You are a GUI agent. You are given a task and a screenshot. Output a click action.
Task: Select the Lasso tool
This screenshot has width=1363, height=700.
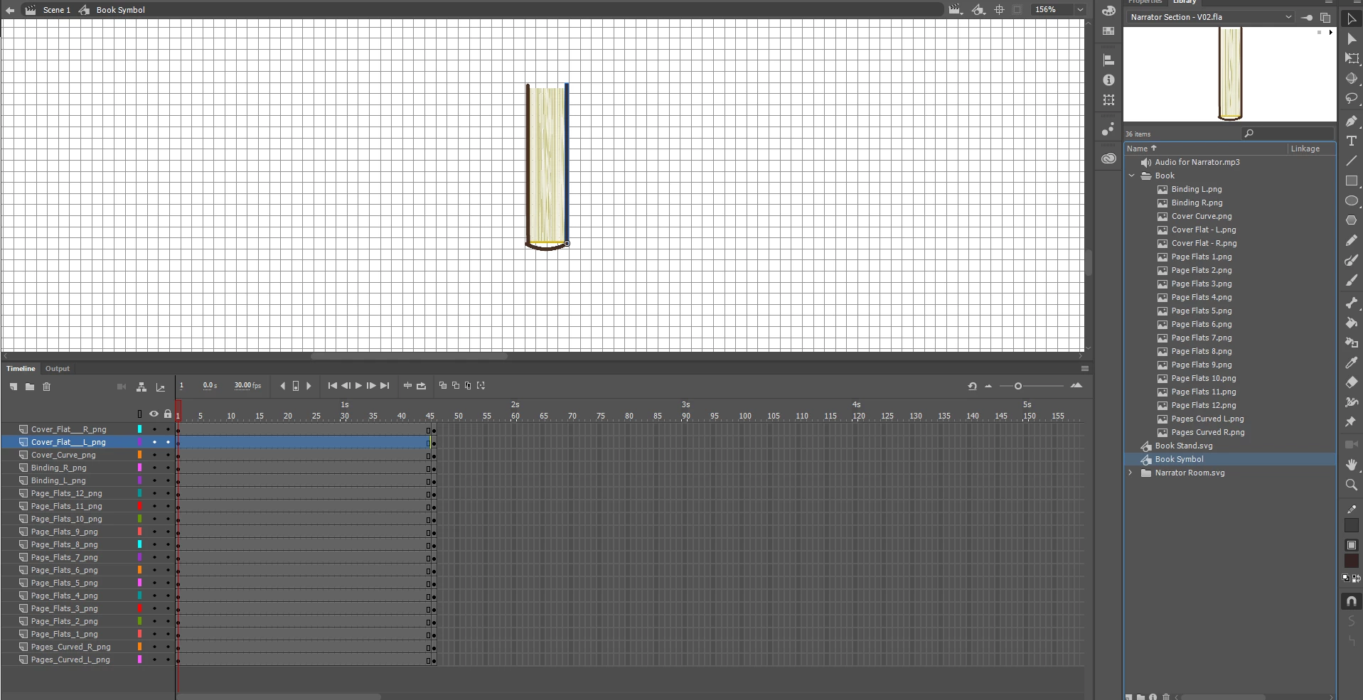(x=1352, y=99)
